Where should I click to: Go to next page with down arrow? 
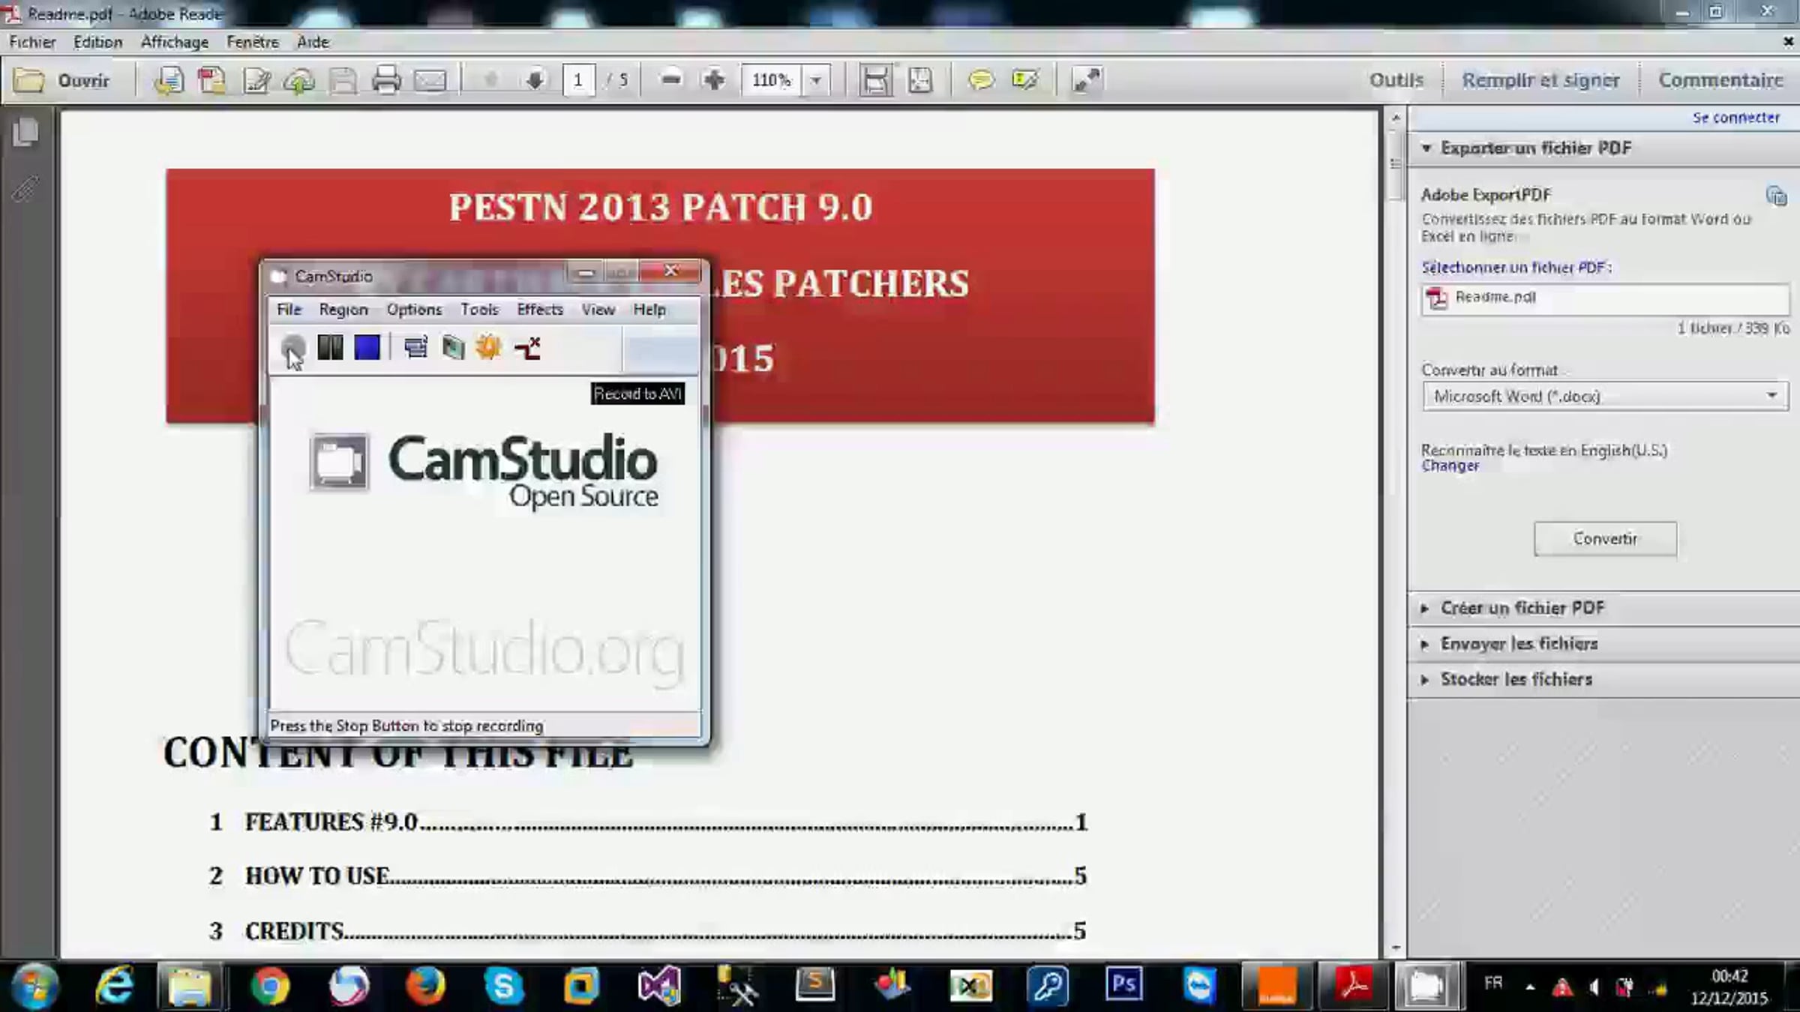click(x=535, y=80)
